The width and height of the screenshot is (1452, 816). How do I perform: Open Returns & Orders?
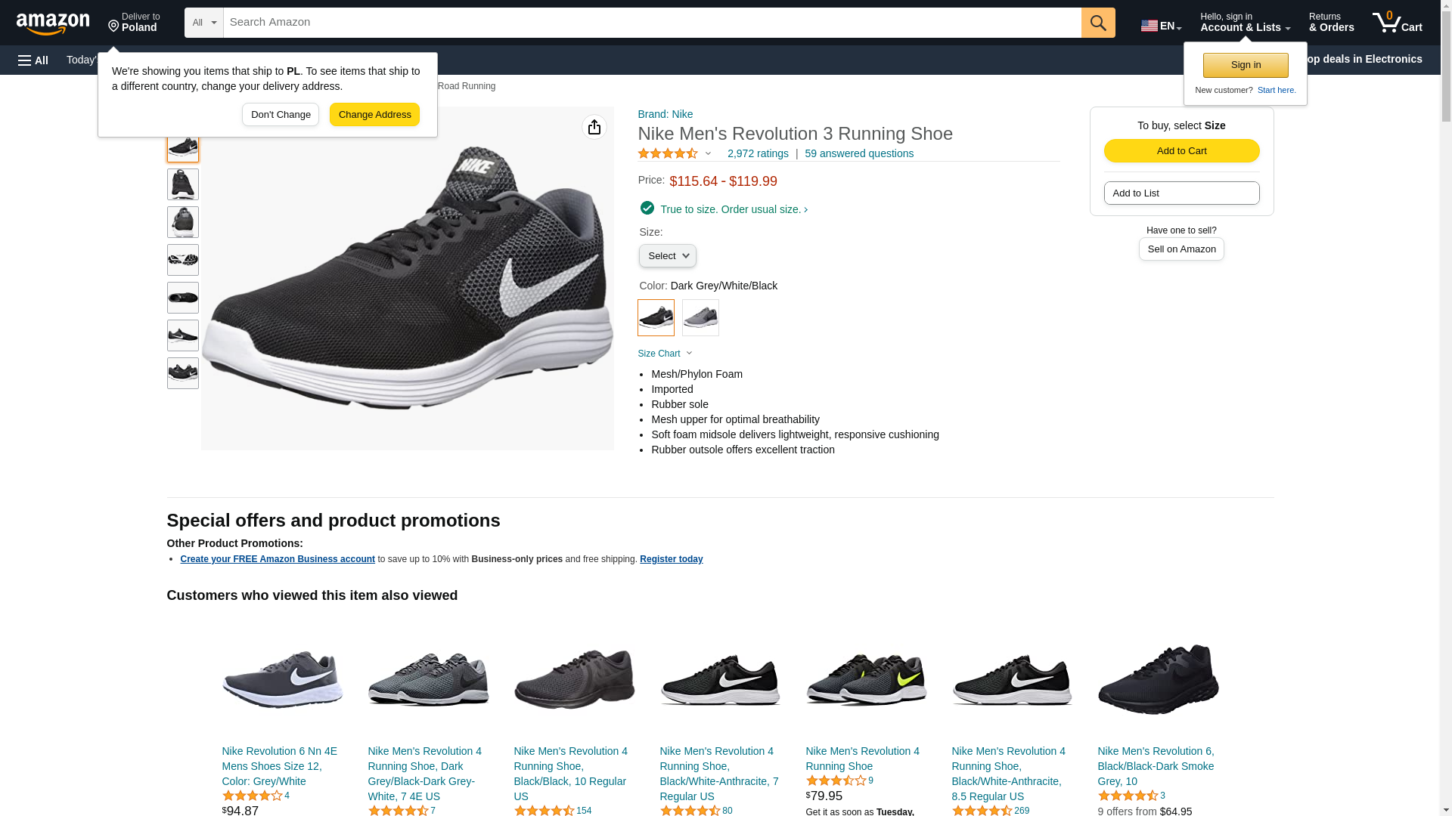pyautogui.click(x=1331, y=22)
